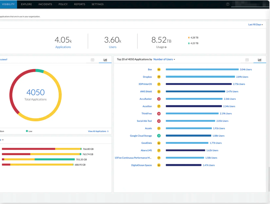Click the 4050 total applications number
The height and width of the screenshot is (204, 270).
(x=35, y=92)
